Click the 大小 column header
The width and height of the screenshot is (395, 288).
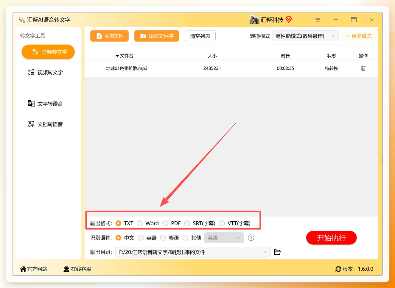(x=212, y=56)
